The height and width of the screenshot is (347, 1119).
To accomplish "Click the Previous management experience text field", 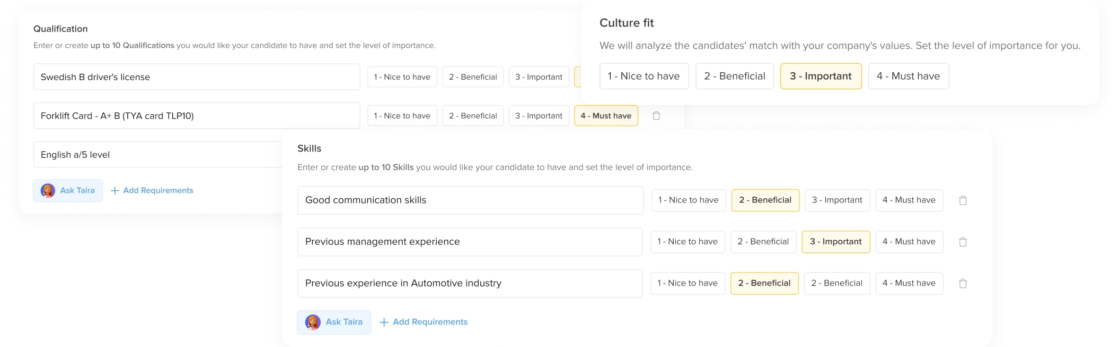I will (x=469, y=242).
